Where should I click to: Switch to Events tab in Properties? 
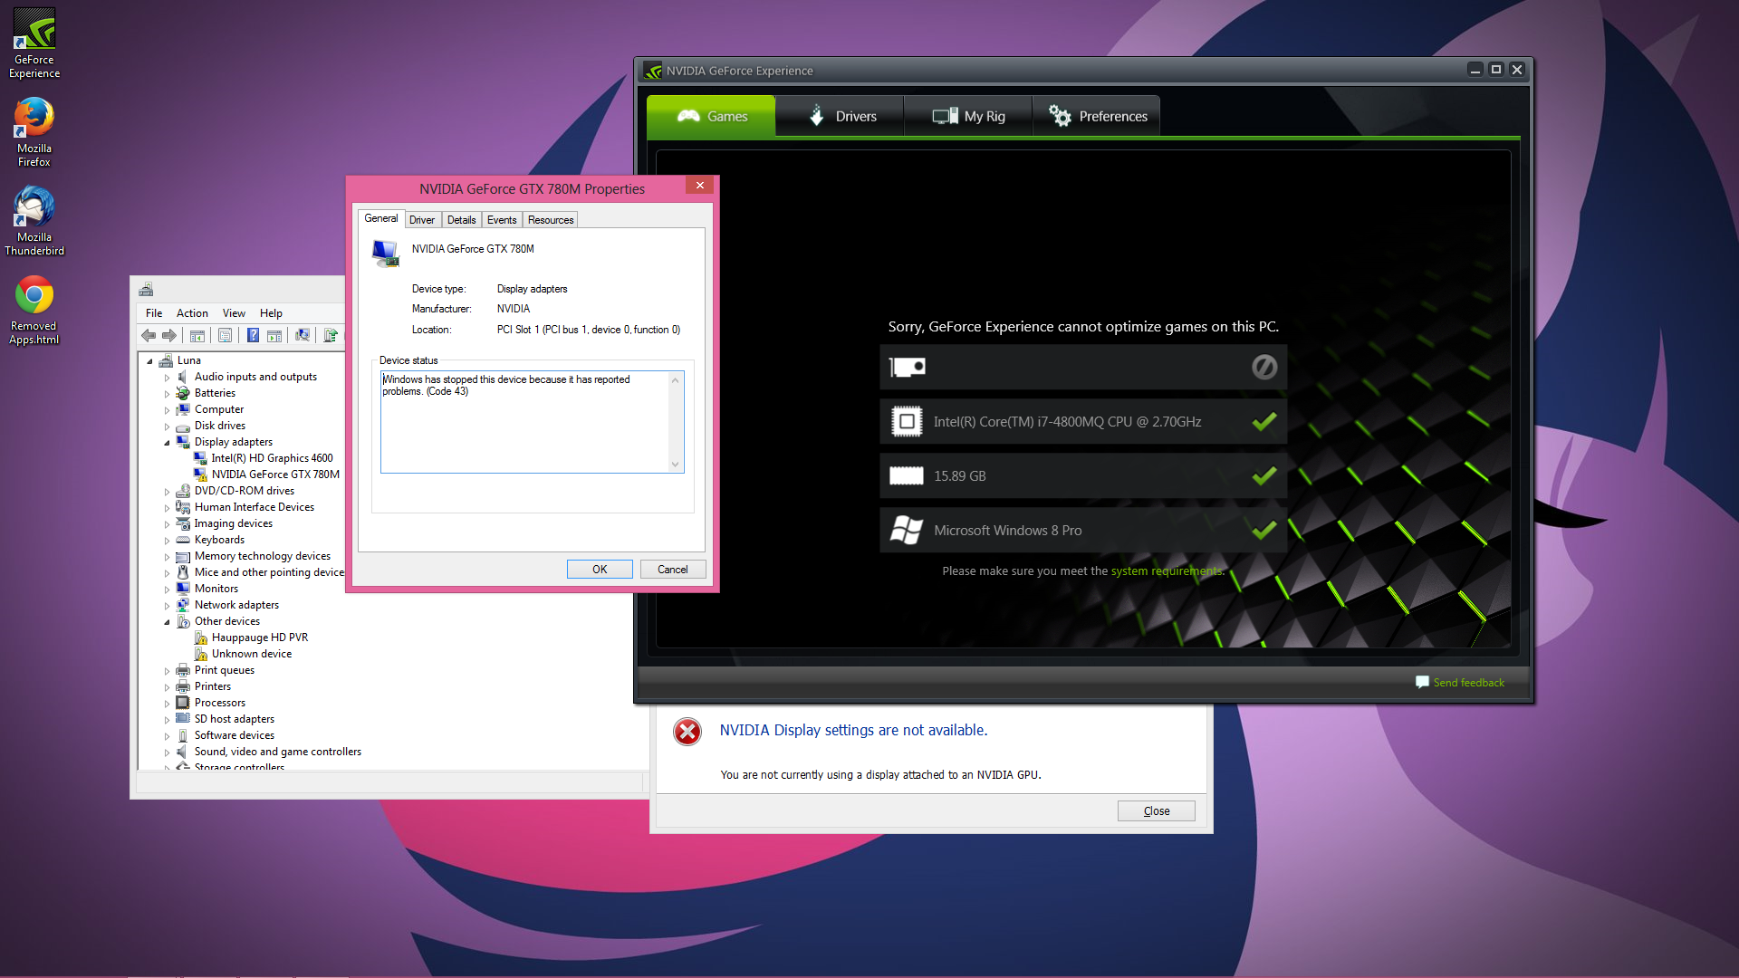(502, 220)
